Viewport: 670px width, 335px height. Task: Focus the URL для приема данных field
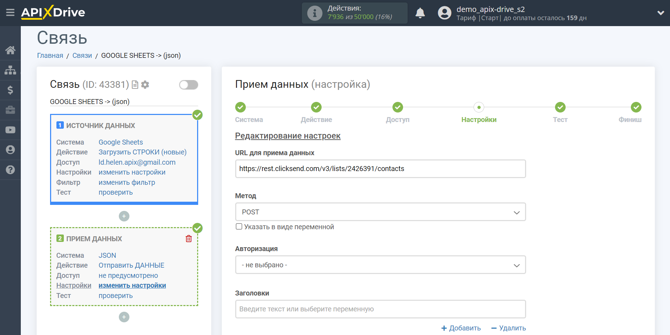click(x=380, y=169)
